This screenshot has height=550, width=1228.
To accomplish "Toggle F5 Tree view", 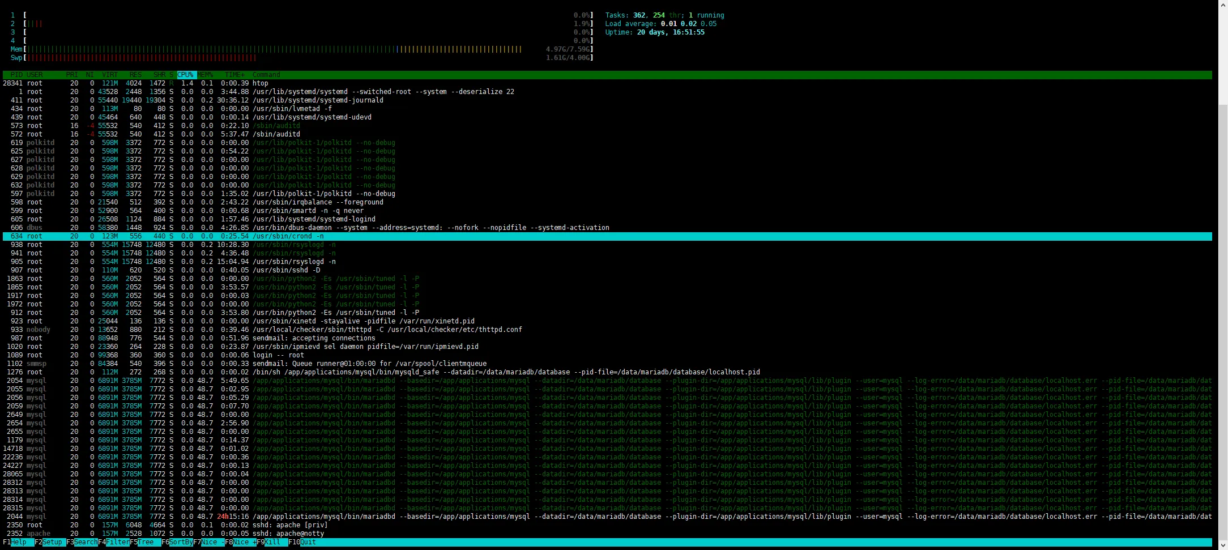I will click(x=145, y=542).
